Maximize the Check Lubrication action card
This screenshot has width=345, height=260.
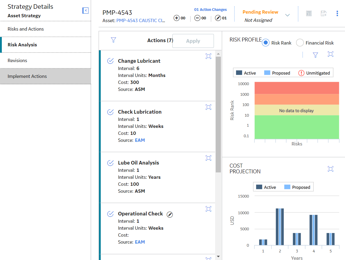pos(208,107)
